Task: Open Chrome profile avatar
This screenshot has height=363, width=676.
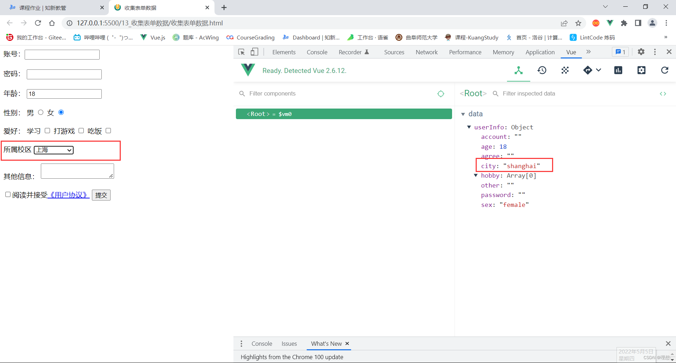Action: coord(652,23)
